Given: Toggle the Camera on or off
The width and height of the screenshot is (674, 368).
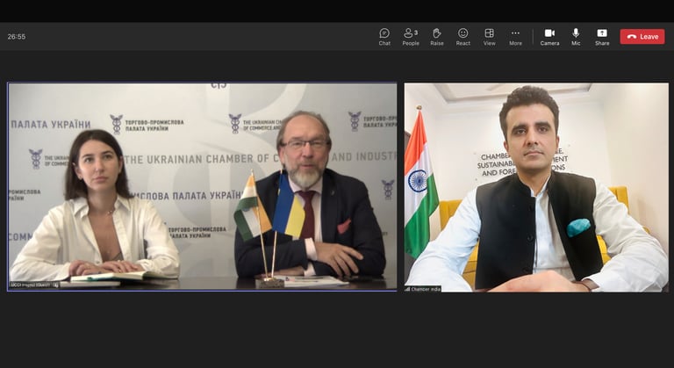Looking at the screenshot, I should tap(549, 37).
